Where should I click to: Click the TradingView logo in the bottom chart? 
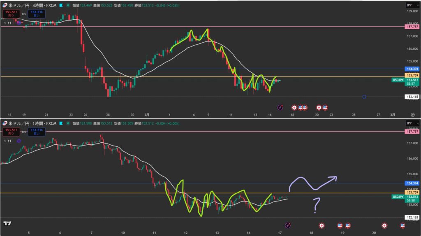pyautogui.click(x=7, y=223)
